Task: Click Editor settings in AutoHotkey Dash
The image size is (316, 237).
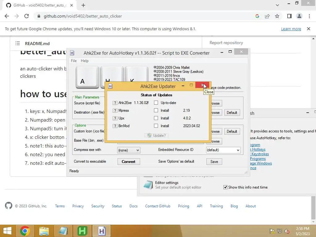Action: pos(167,183)
